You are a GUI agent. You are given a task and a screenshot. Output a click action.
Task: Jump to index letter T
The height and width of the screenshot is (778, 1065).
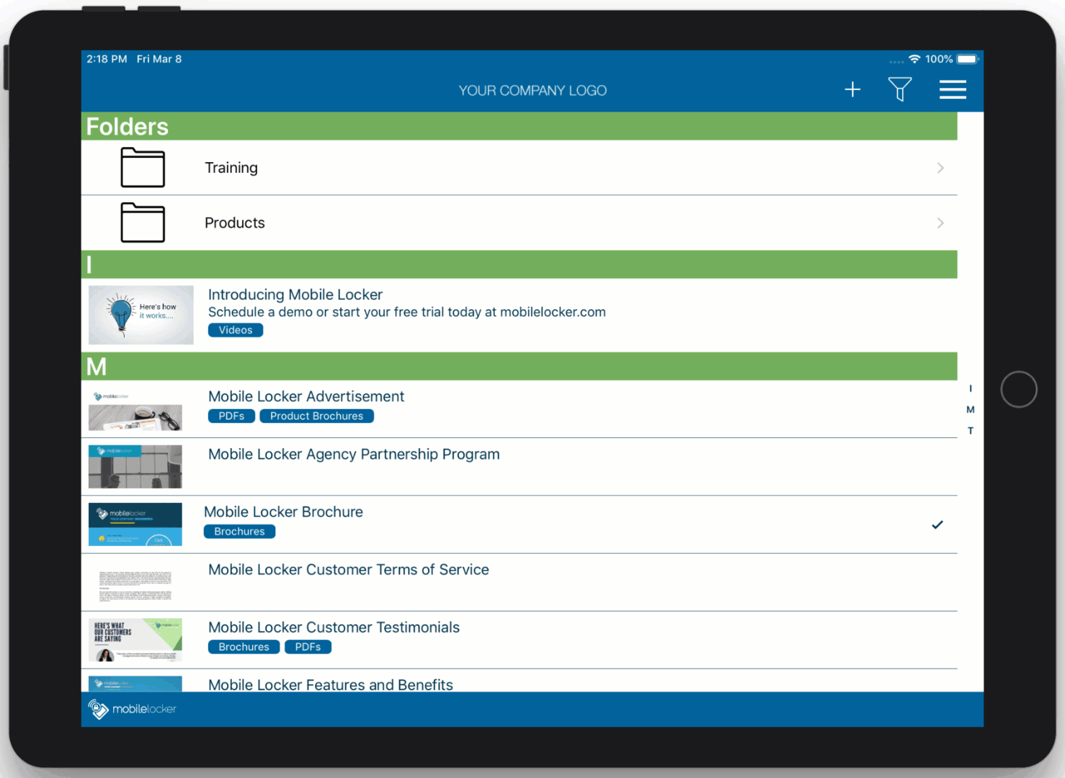pos(971,431)
